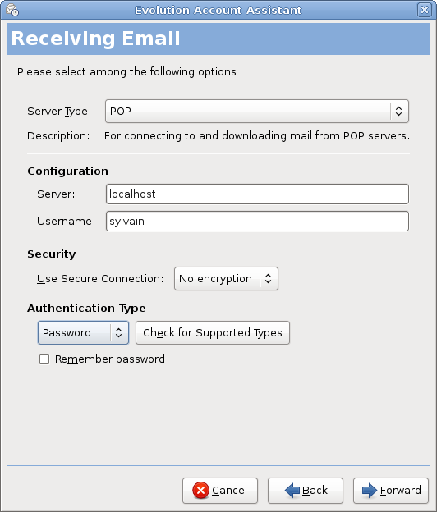The height and width of the screenshot is (512, 437).
Task: Click the red X icon on Cancel
Action: pyautogui.click(x=200, y=490)
